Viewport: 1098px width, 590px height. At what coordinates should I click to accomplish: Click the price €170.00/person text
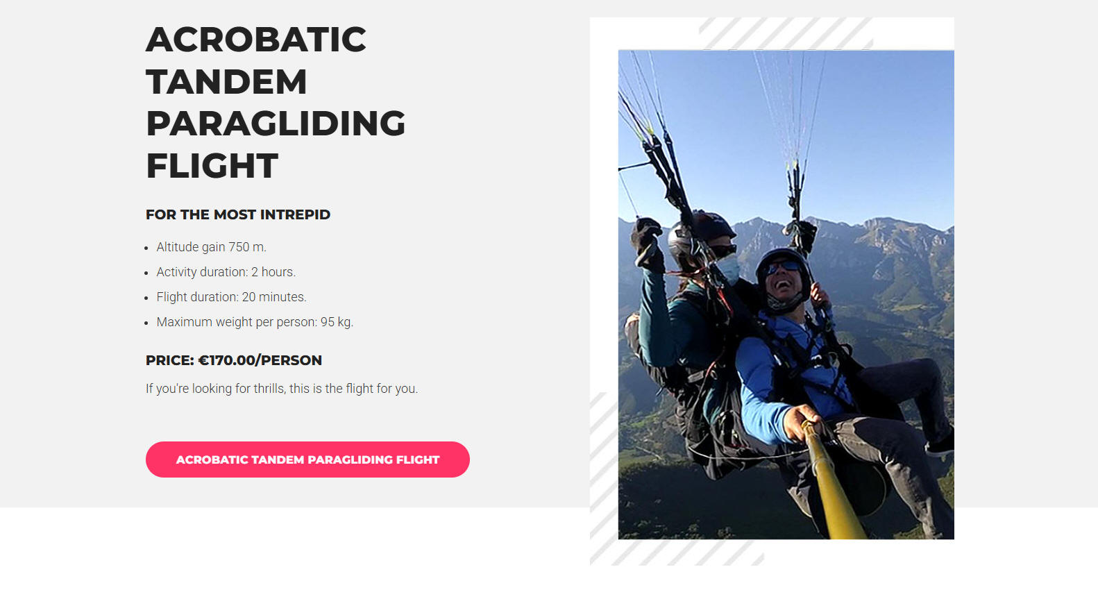(x=234, y=360)
